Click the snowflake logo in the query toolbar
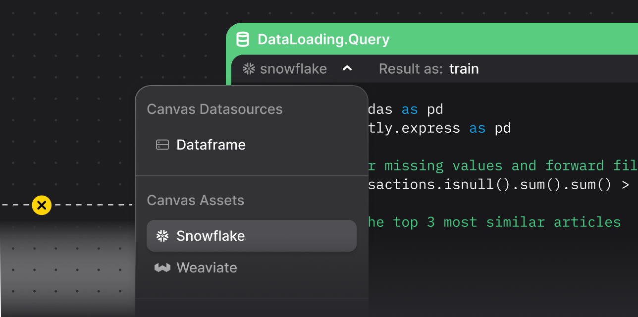638x317 pixels. click(x=249, y=69)
